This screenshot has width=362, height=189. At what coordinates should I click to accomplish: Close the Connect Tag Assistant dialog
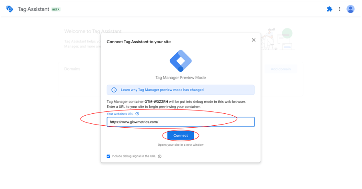point(253,40)
